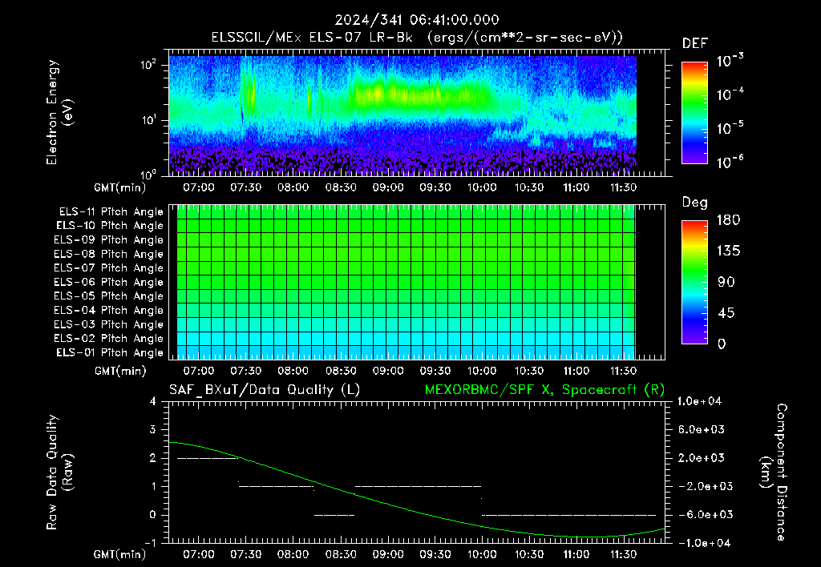Click the 08:00 tick label under pitch angle panel
Screen dimensions: 821x567
pyautogui.click(x=293, y=371)
